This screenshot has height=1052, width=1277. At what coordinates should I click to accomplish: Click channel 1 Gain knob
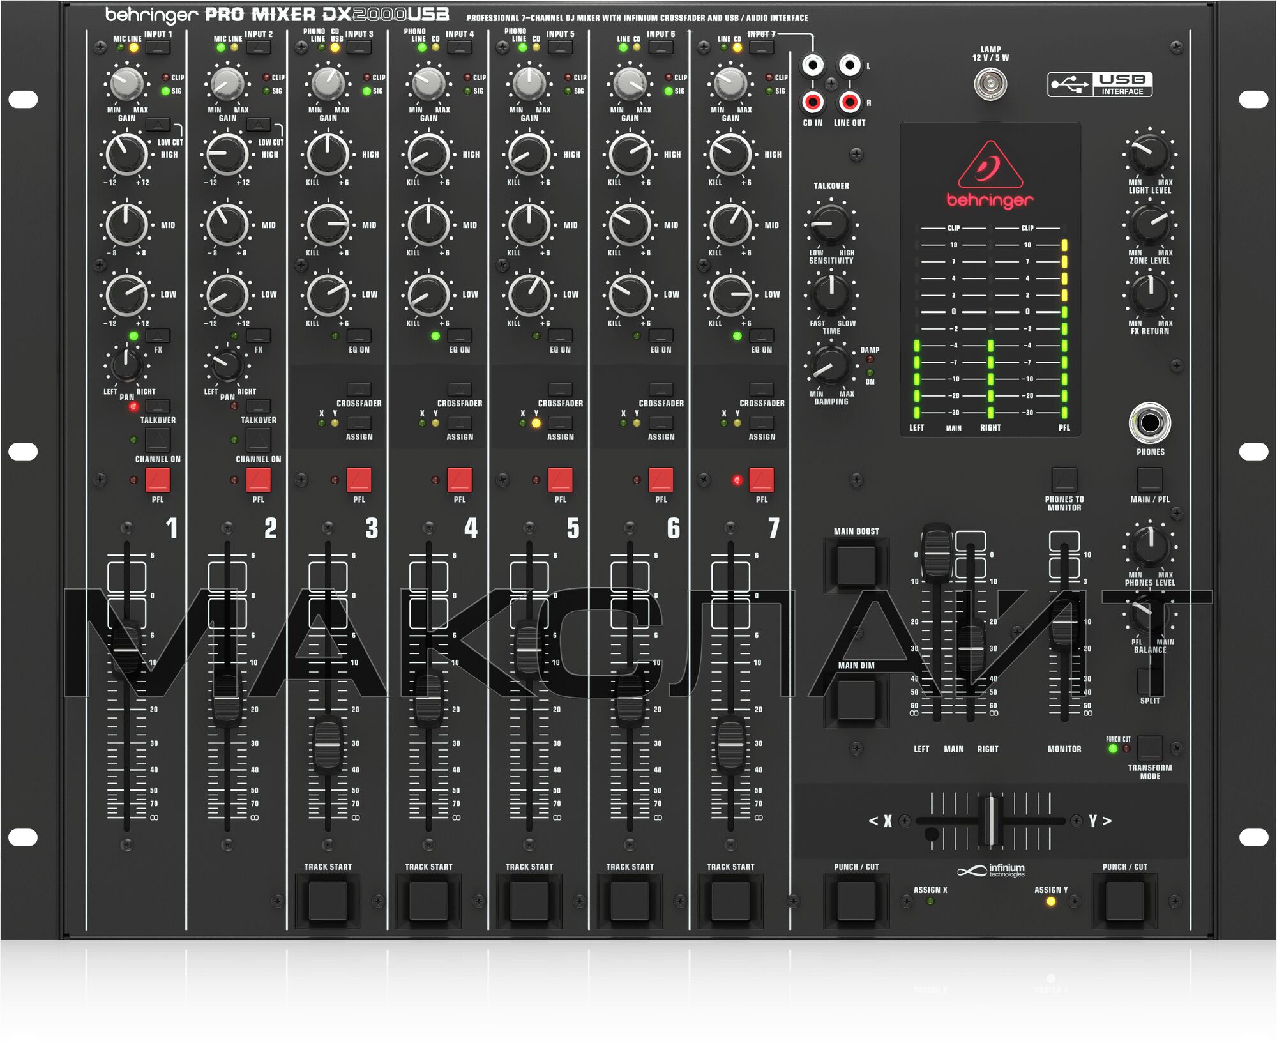pos(126,83)
